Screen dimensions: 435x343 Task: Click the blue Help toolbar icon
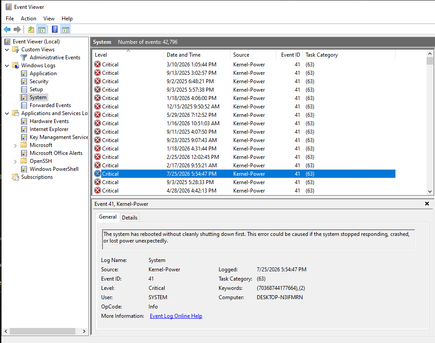(x=55, y=29)
